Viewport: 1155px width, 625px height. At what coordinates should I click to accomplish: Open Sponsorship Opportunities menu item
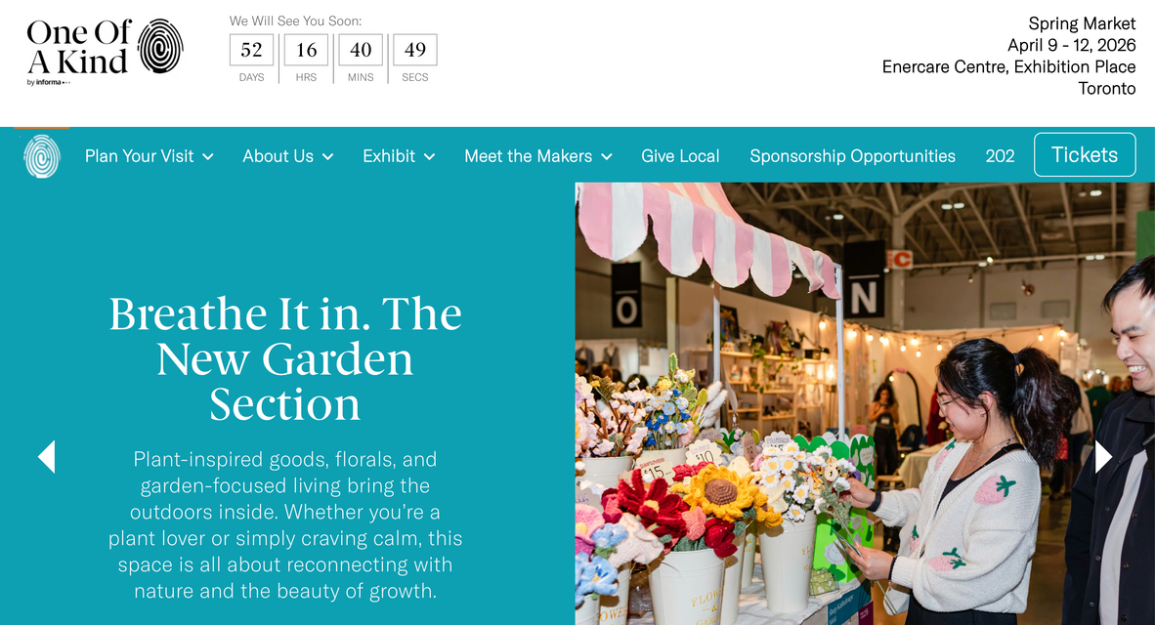[852, 156]
